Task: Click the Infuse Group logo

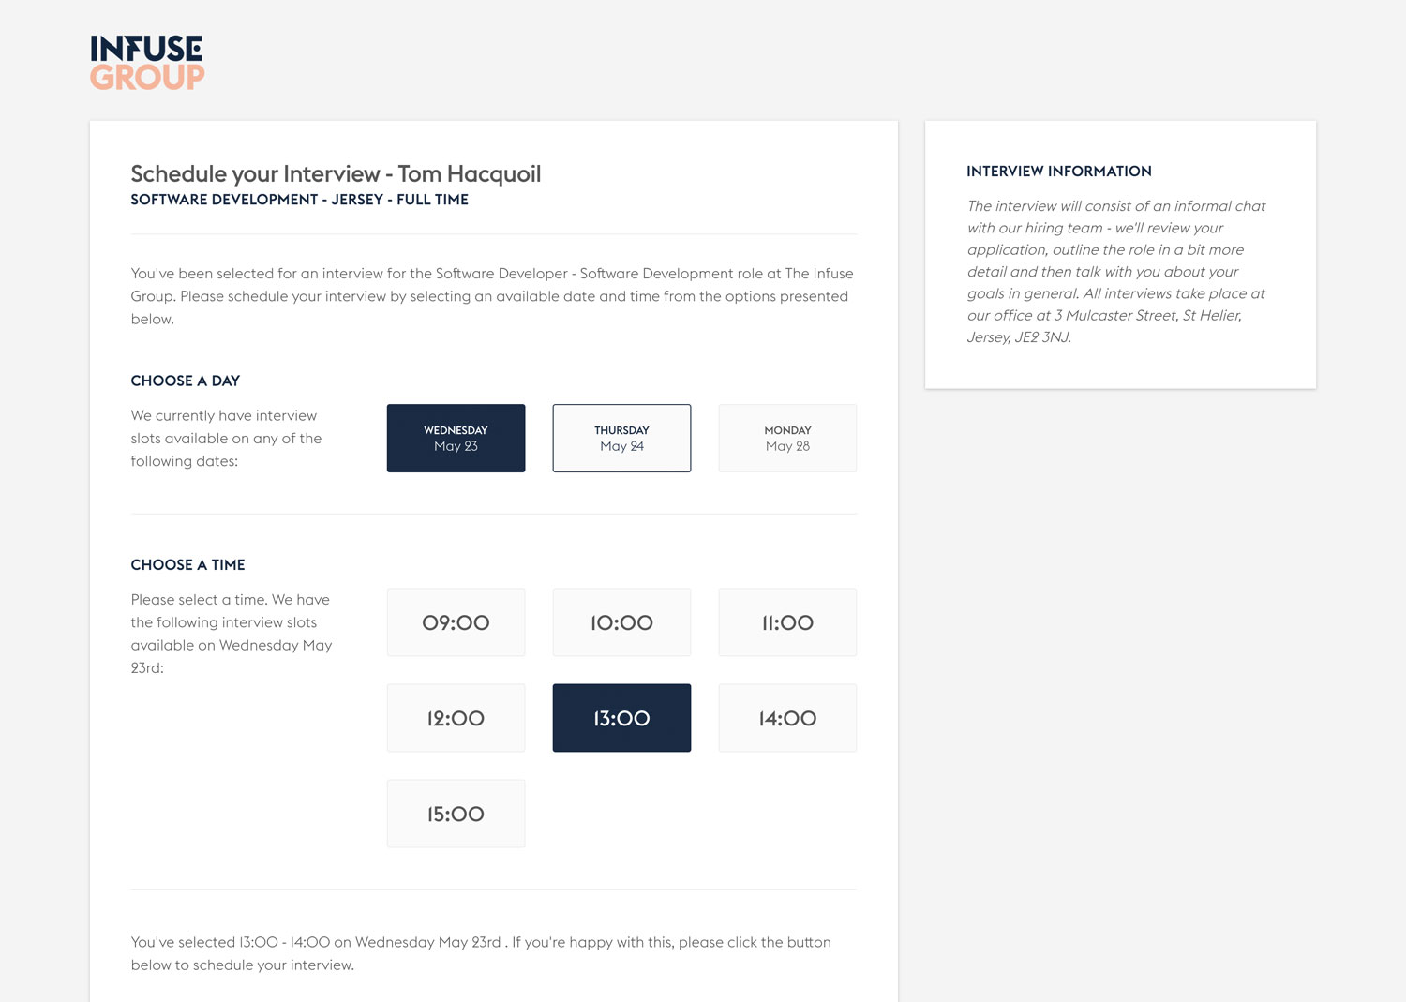Action: click(147, 63)
